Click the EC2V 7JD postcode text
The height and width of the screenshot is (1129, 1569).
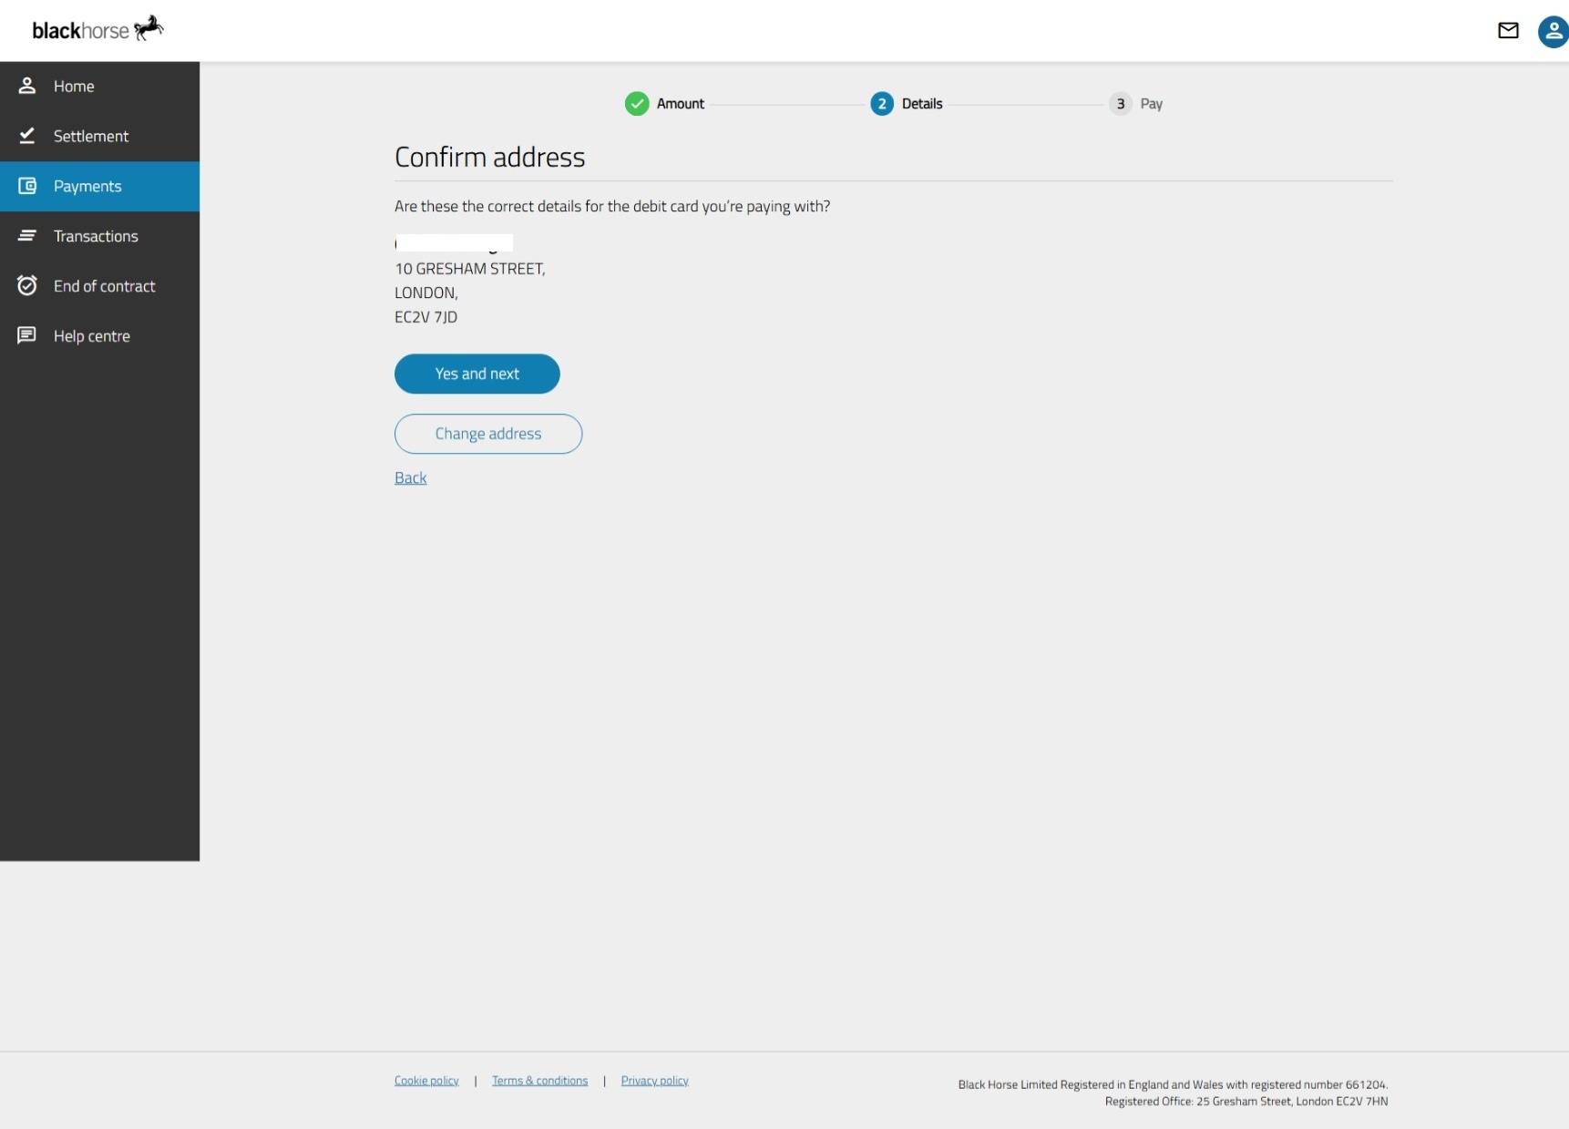click(x=426, y=317)
